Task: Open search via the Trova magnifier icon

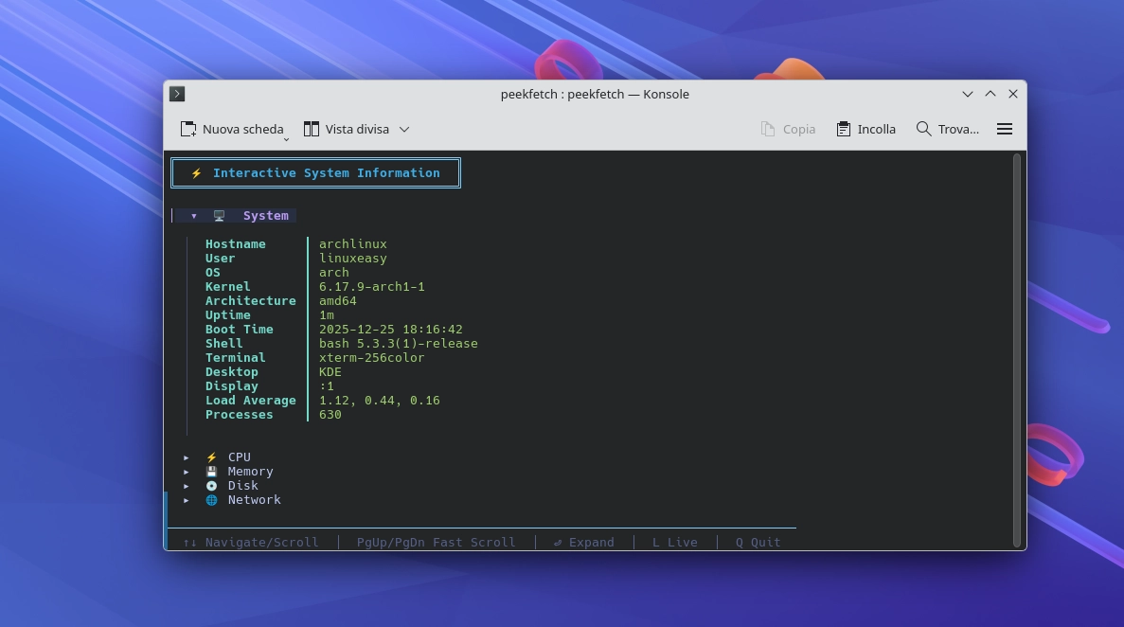Action: point(922,129)
